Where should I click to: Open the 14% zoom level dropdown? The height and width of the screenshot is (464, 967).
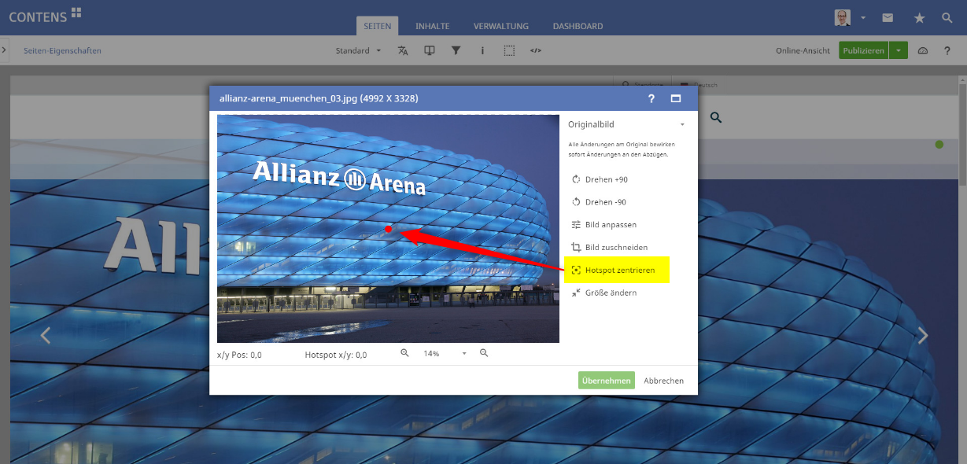pyautogui.click(x=464, y=354)
